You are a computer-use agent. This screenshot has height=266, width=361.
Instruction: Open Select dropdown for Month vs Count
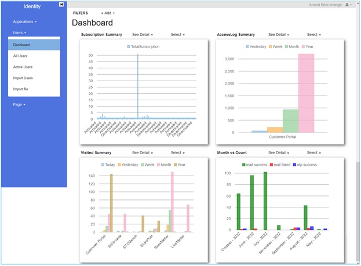coord(315,153)
